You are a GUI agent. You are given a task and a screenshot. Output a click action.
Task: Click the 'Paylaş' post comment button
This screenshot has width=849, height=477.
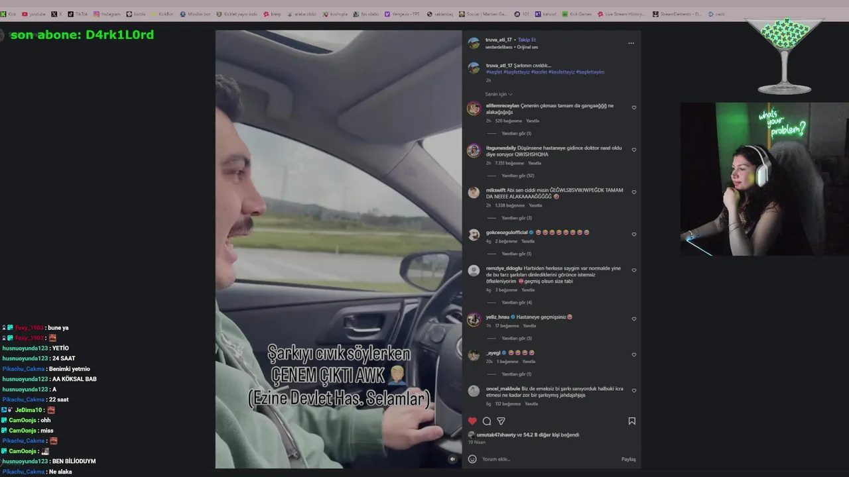click(628, 459)
